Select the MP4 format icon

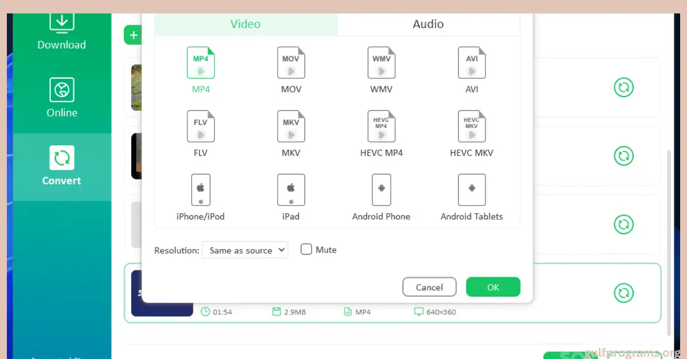200,63
